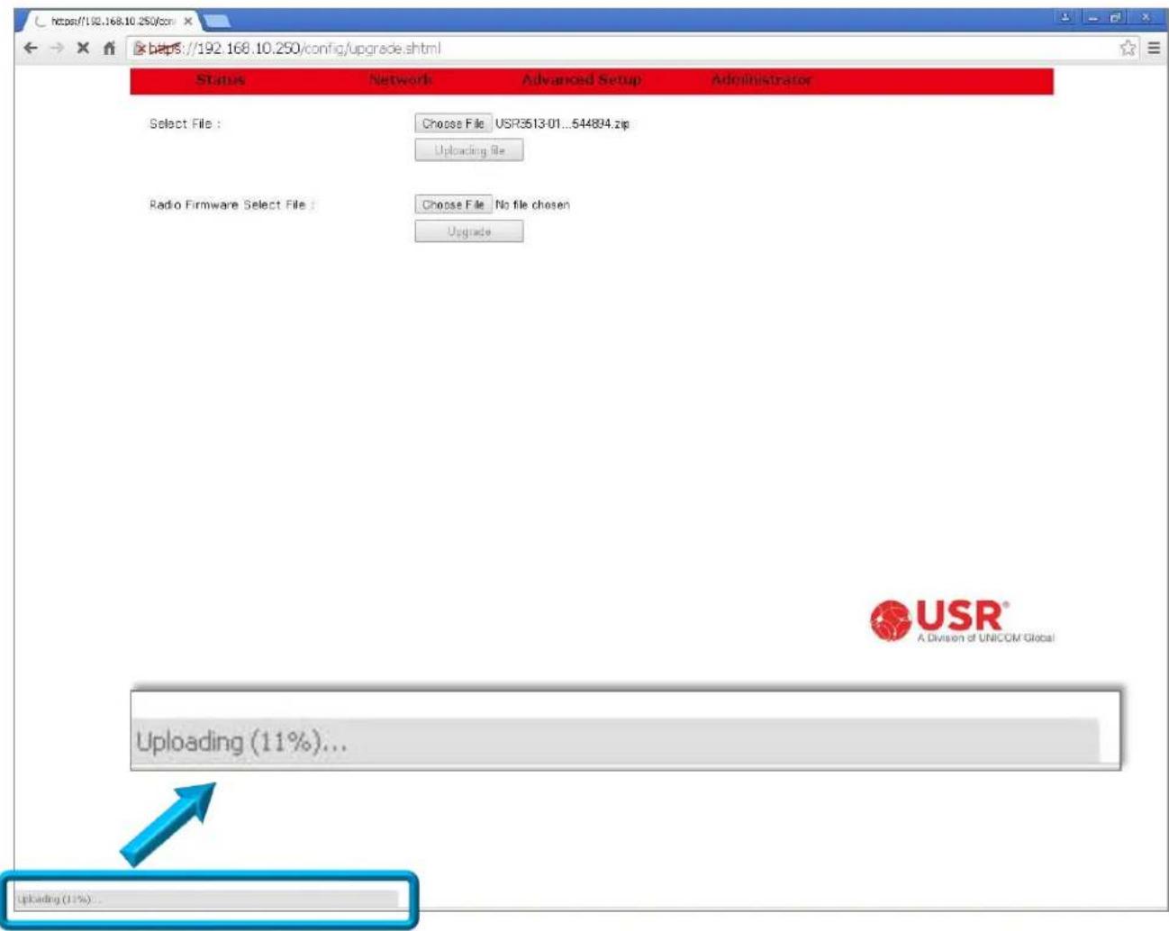Click the Upgrade button
Viewport: 1169px width, 931px height.
click(469, 231)
